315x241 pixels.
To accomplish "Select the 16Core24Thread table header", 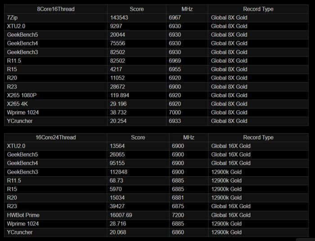I will [56, 138].
